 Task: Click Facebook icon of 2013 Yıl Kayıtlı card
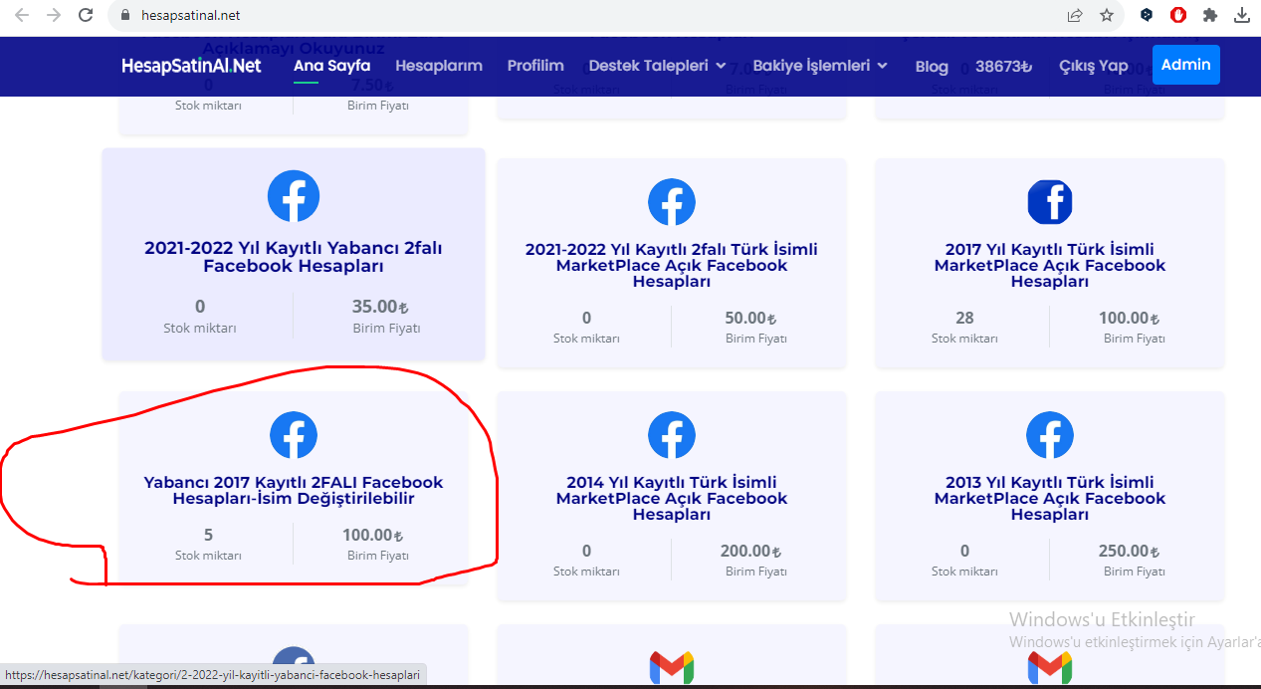tap(1050, 435)
